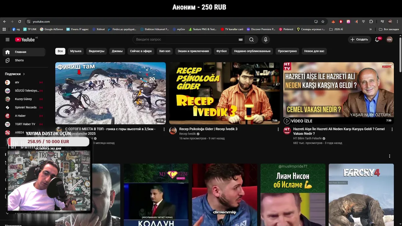Image resolution: width=402 pixels, height=226 pixels.
Task: Select the Сейчас в эфире chip
Action: [x=141, y=51]
